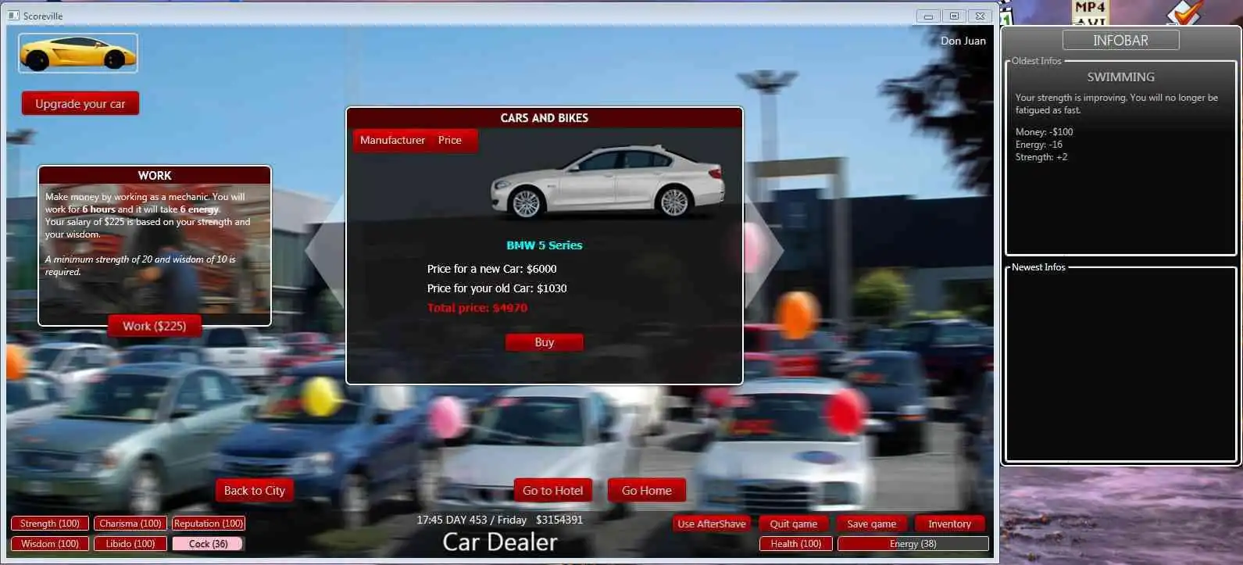Screen dimensions: 1243x565
Task: Click Save game button
Action: pos(872,524)
